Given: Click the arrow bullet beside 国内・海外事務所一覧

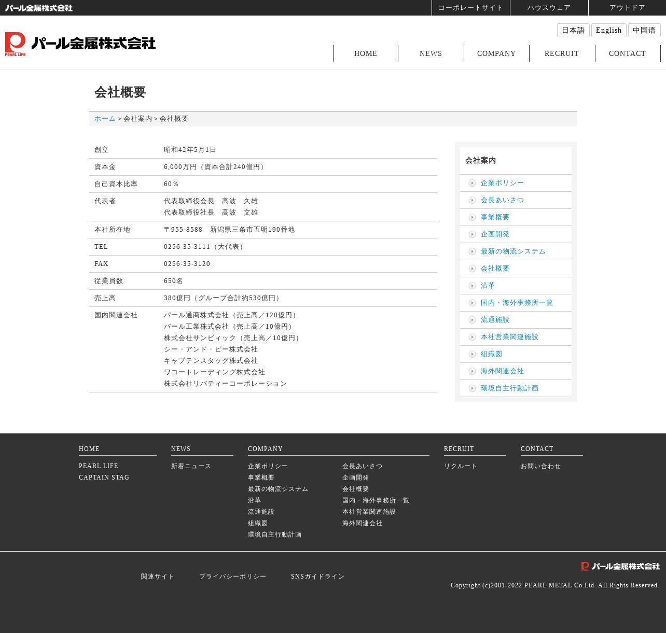Looking at the screenshot, I should click(x=472, y=303).
